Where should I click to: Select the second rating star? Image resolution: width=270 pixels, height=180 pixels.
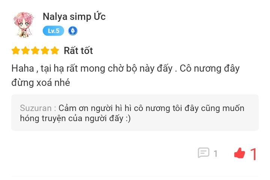tap(25, 51)
